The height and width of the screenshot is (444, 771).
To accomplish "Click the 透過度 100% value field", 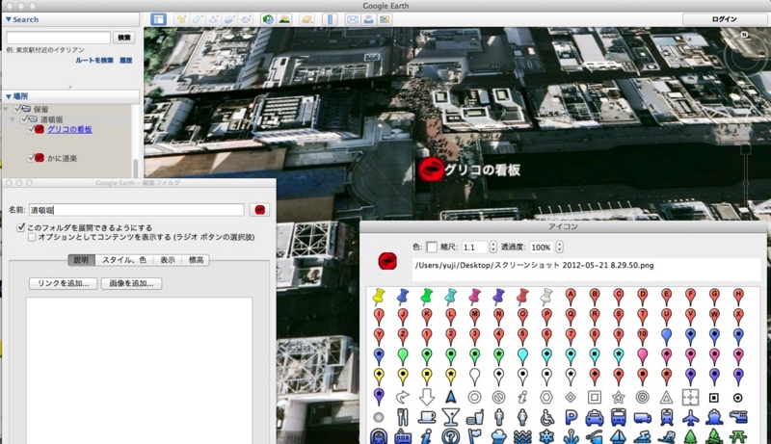I will click(542, 248).
